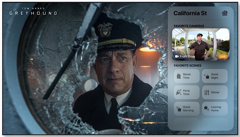Click the walking person Leaving Home icon
This screenshot has width=240, height=137.
pos(207,109)
